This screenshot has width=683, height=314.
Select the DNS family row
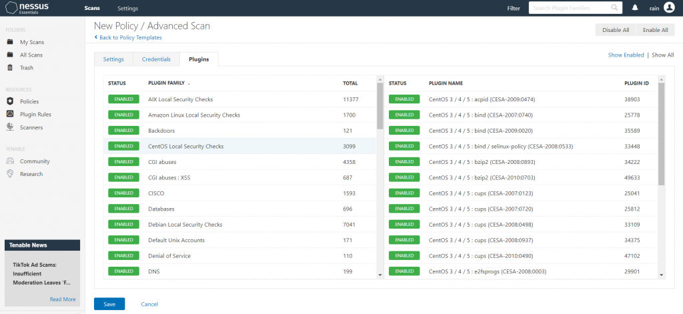click(x=239, y=272)
